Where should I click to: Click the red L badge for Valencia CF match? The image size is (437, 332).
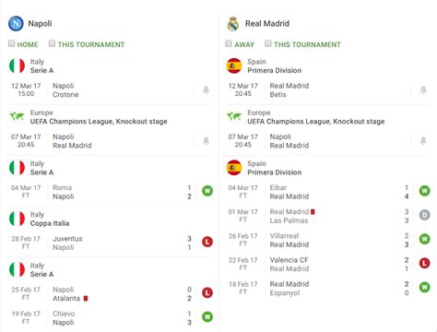tap(425, 263)
